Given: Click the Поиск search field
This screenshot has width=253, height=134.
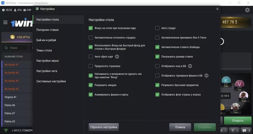Looking at the screenshot, I should [15, 48].
